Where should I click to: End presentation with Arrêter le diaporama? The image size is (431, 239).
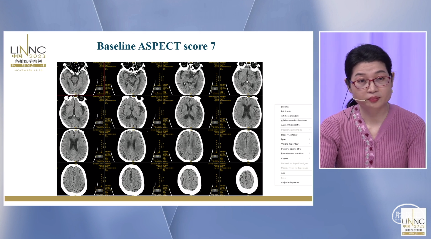[290, 182]
